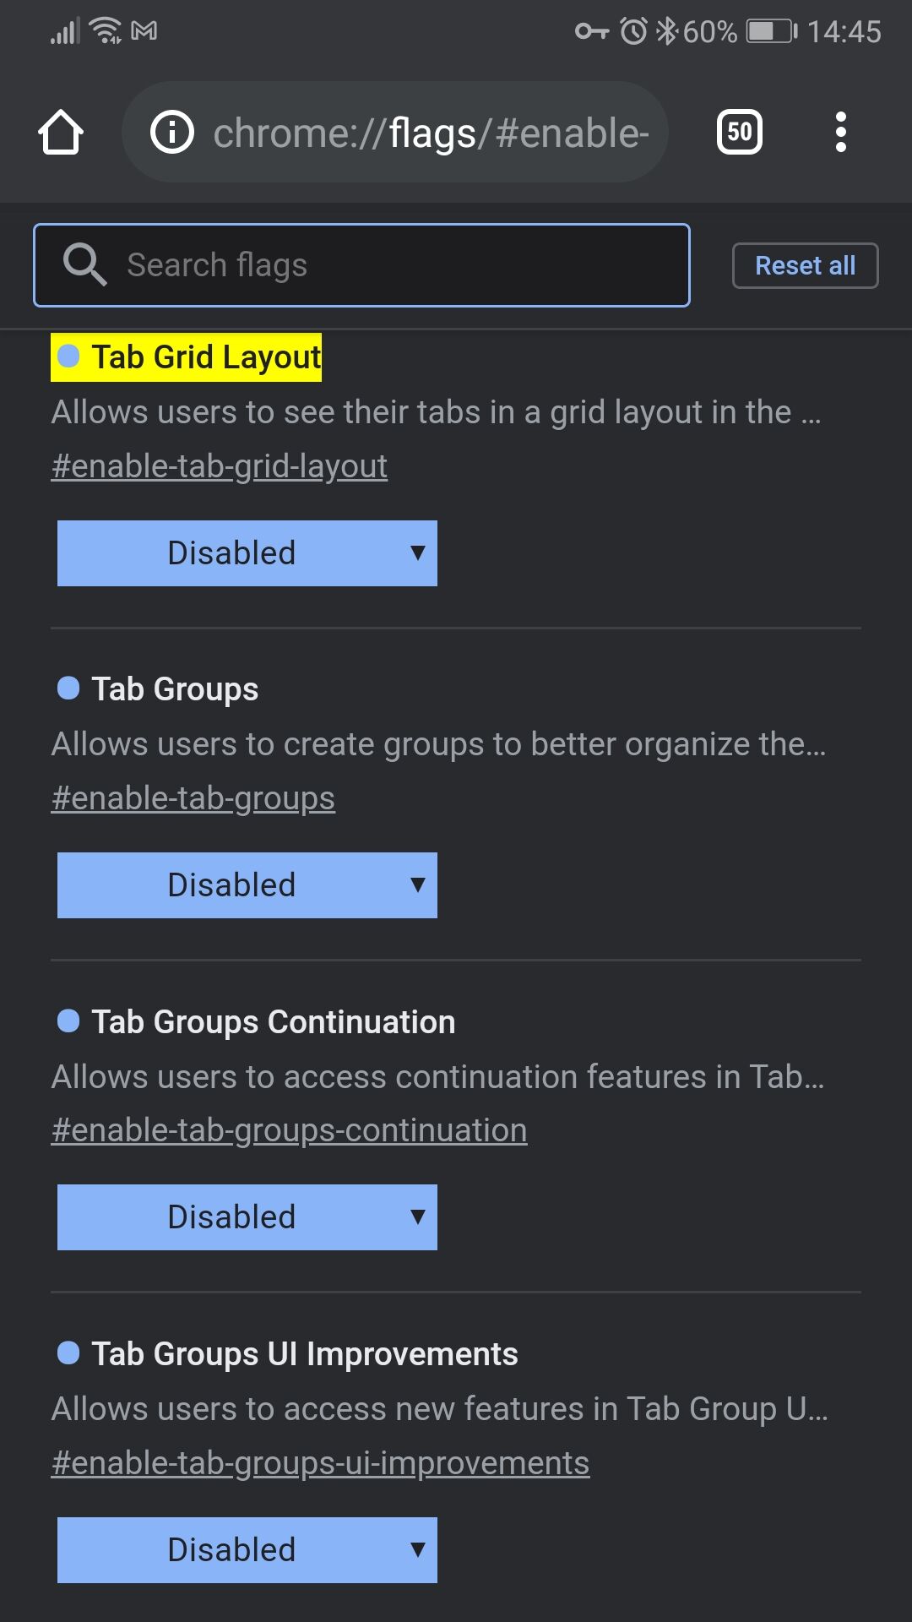The image size is (912, 1622).
Task: Follow the #enable-tab-groups-ui-improvements link
Action: [x=321, y=1463]
